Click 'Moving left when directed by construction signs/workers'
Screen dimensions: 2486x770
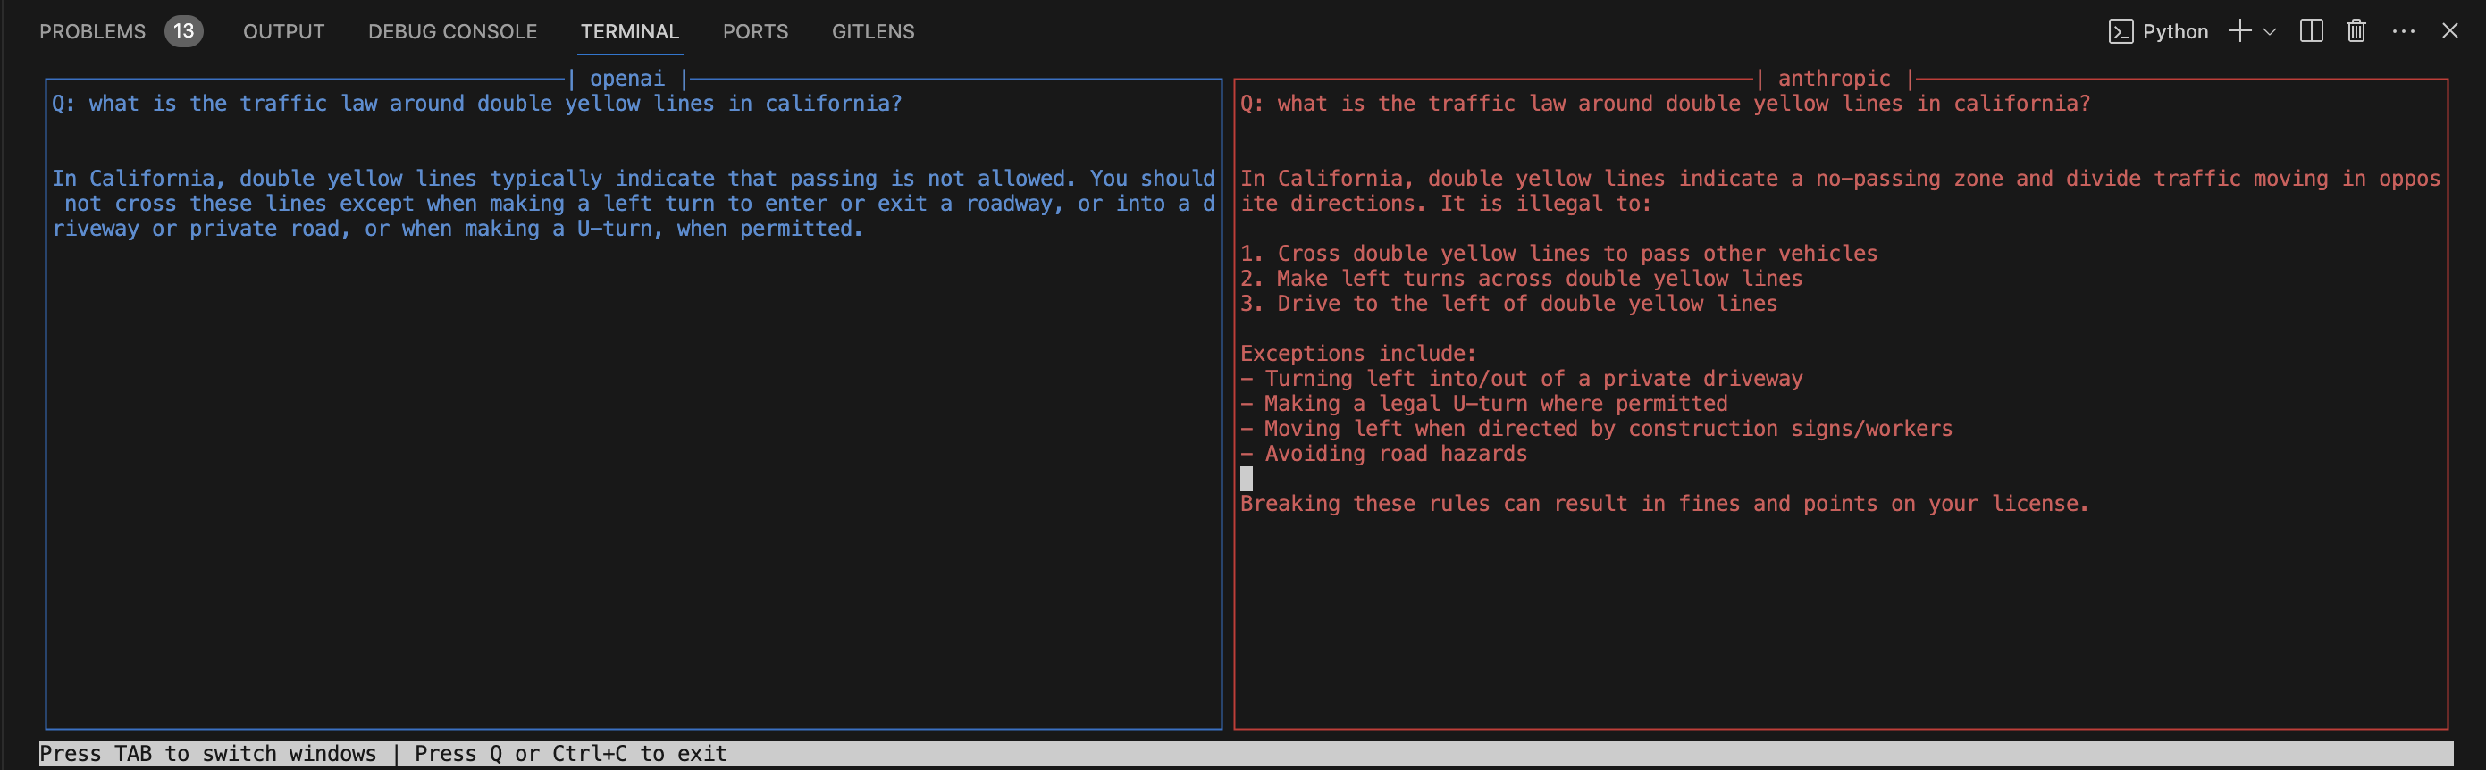tap(1608, 429)
